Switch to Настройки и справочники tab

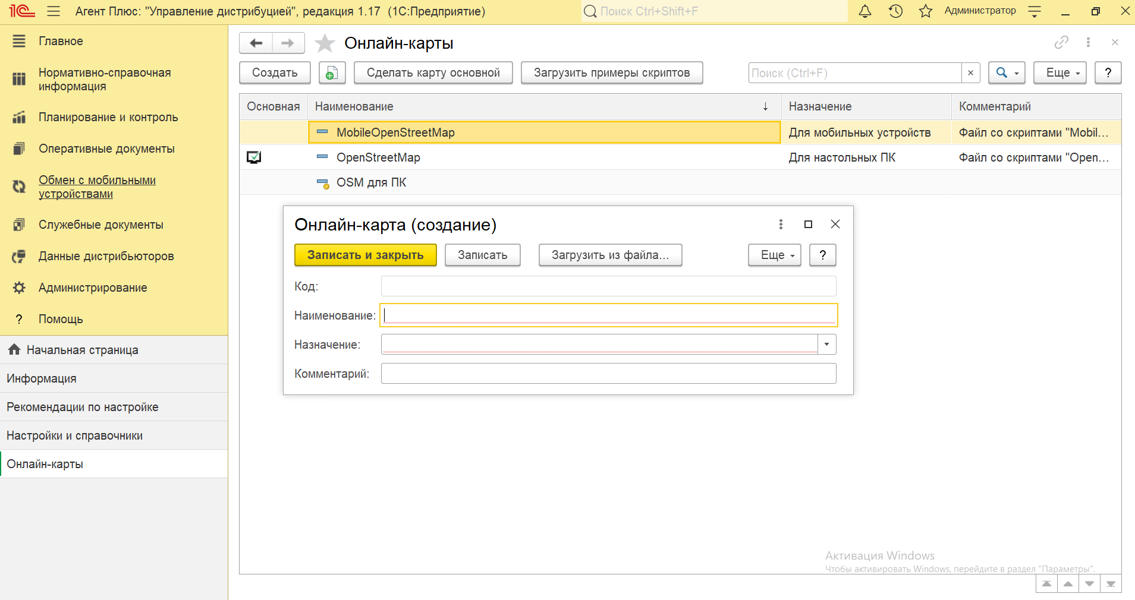[75, 435]
